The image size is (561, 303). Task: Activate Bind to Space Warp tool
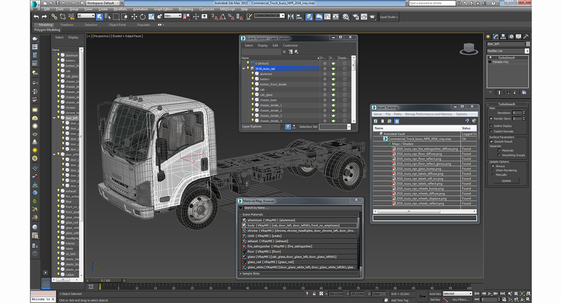pyautogui.click(x=72, y=17)
